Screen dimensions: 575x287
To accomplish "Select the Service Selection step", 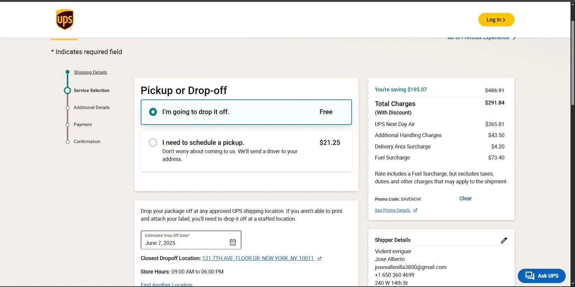I will coord(92,91).
